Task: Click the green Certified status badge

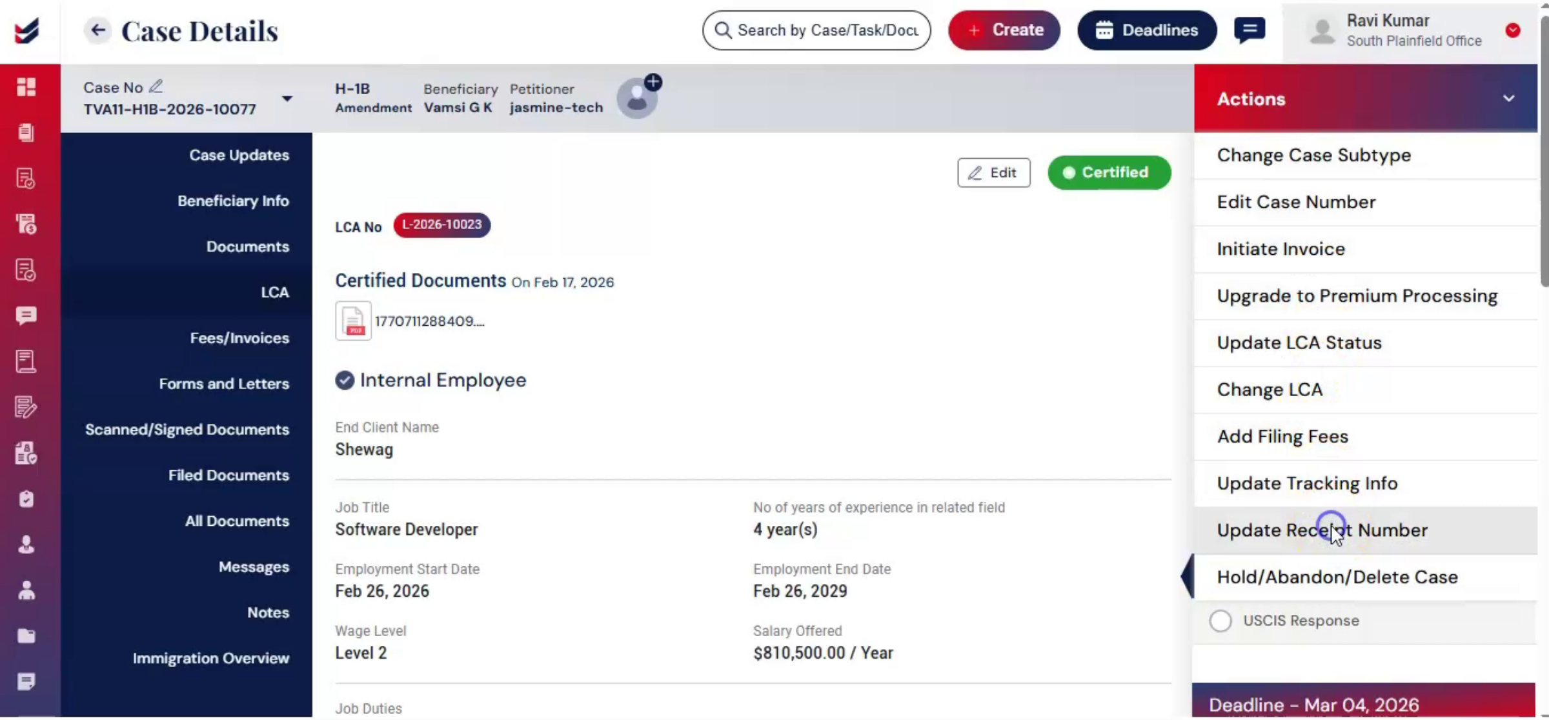Action: click(x=1109, y=172)
